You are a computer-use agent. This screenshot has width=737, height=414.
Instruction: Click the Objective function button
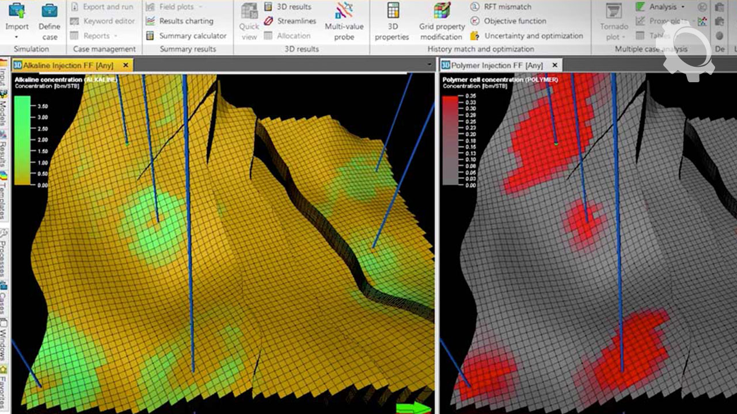pos(508,21)
